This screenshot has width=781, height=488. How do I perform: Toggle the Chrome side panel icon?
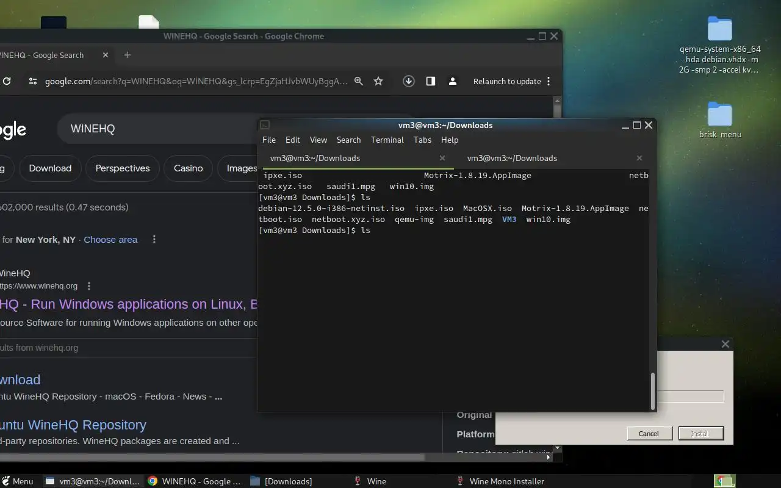[x=431, y=81]
